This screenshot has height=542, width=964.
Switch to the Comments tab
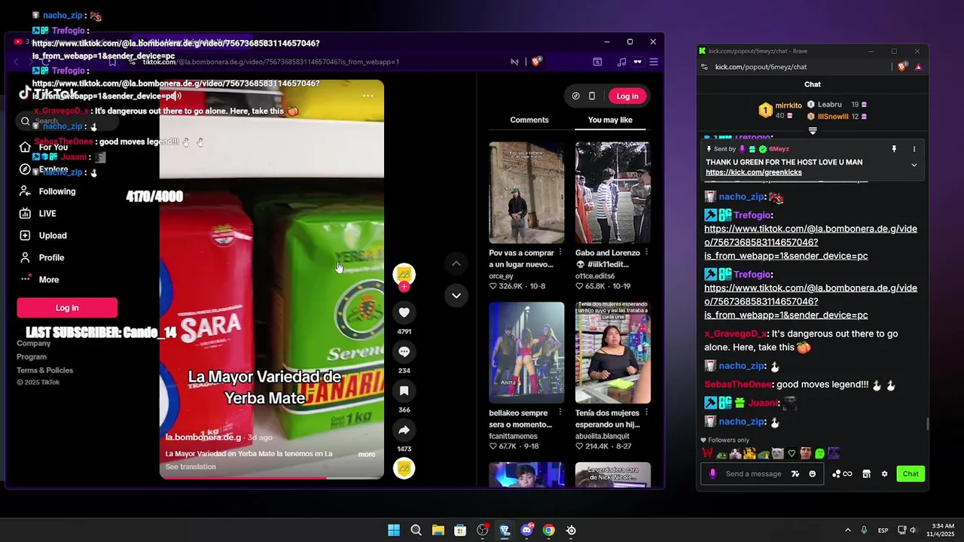tap(529, 120)
